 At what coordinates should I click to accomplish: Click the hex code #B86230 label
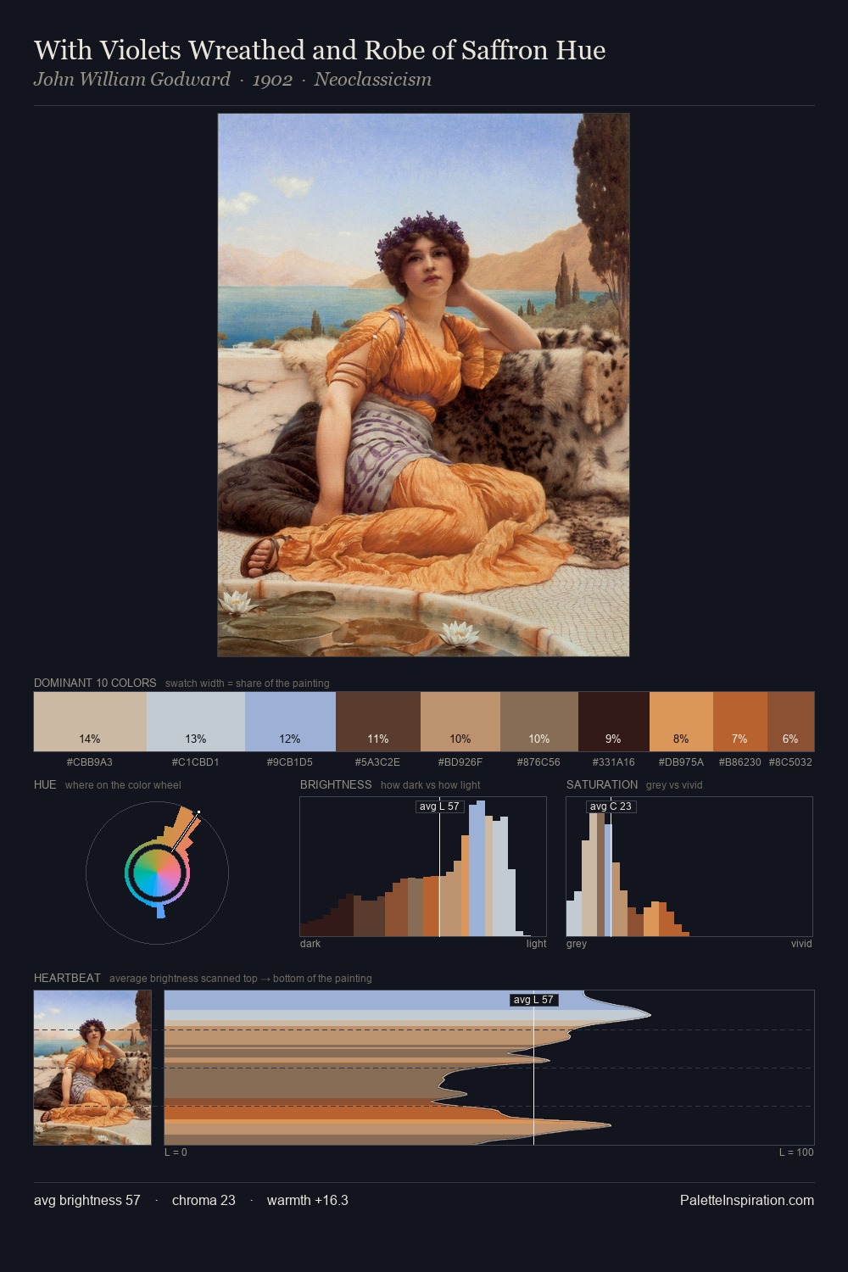coord(740,762)
